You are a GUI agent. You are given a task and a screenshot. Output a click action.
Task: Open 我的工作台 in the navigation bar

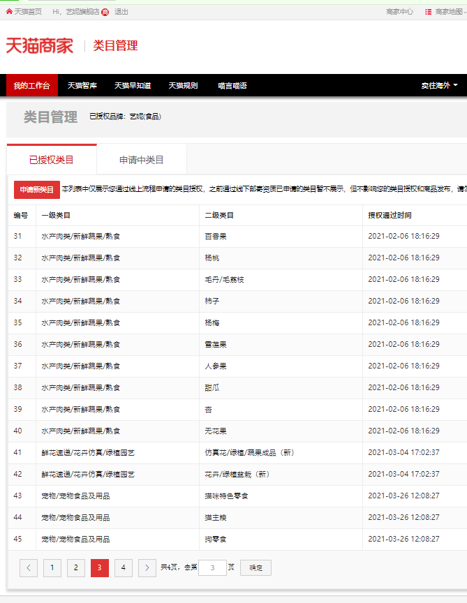click(32, 85)
